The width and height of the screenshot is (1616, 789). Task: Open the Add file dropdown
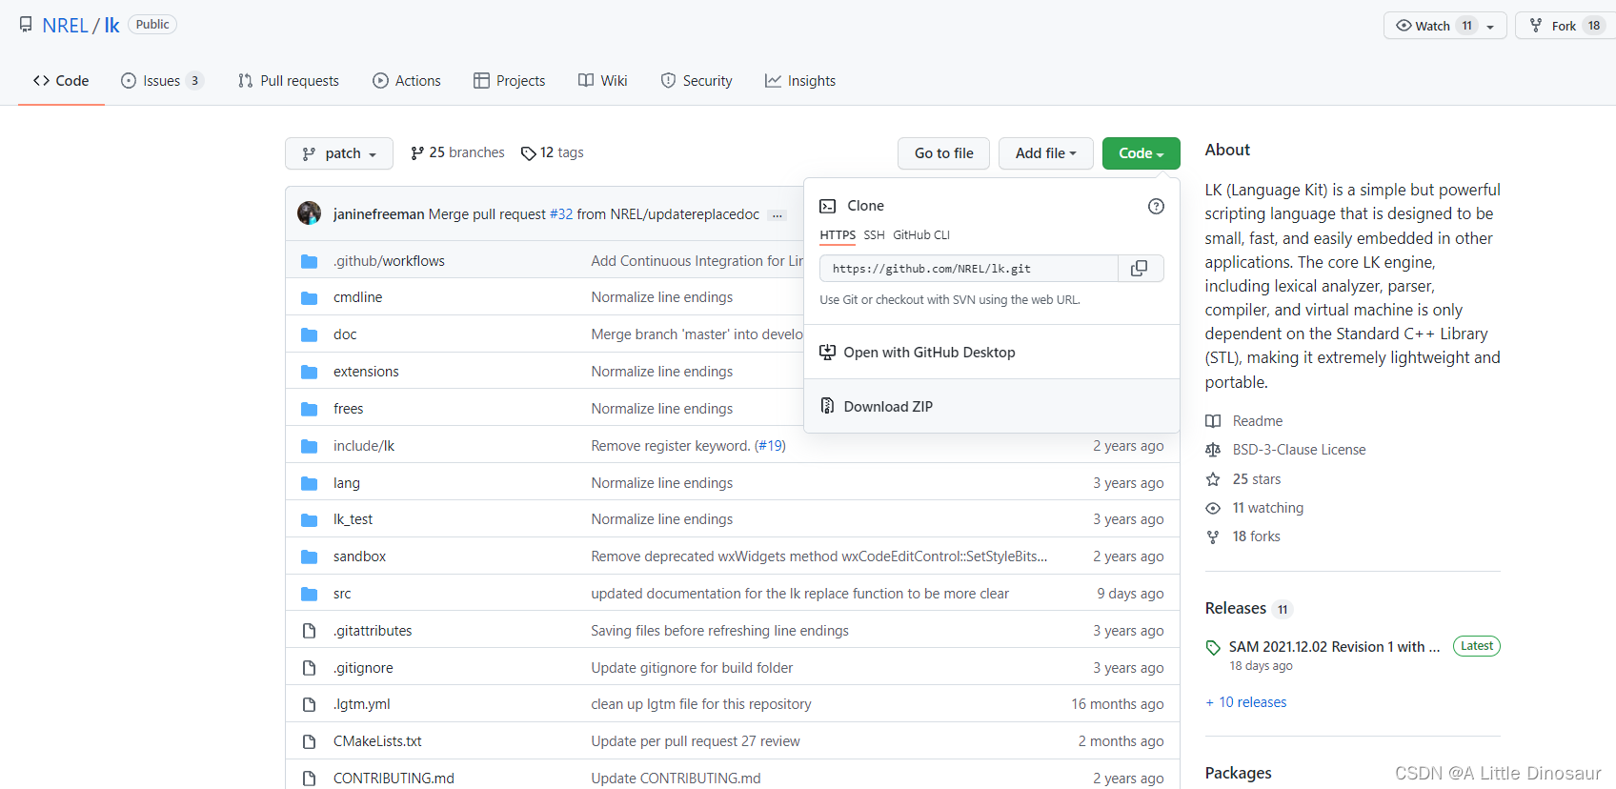tap(1045, 153)
